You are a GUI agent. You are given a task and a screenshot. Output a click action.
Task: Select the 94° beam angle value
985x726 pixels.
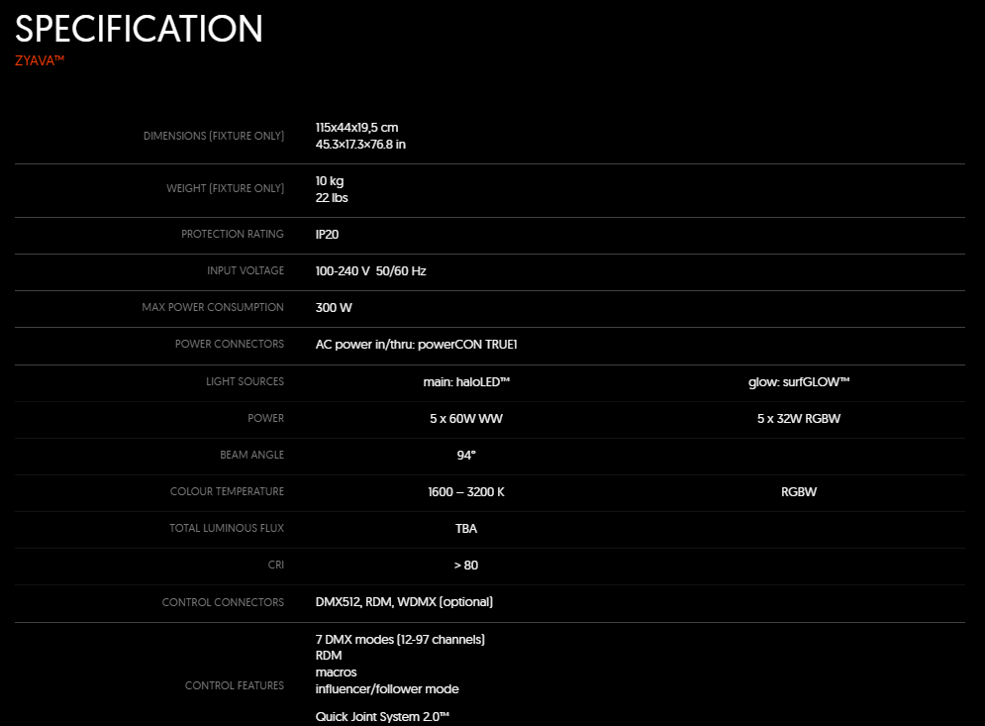pyautogui.click(x=466, y=455)
